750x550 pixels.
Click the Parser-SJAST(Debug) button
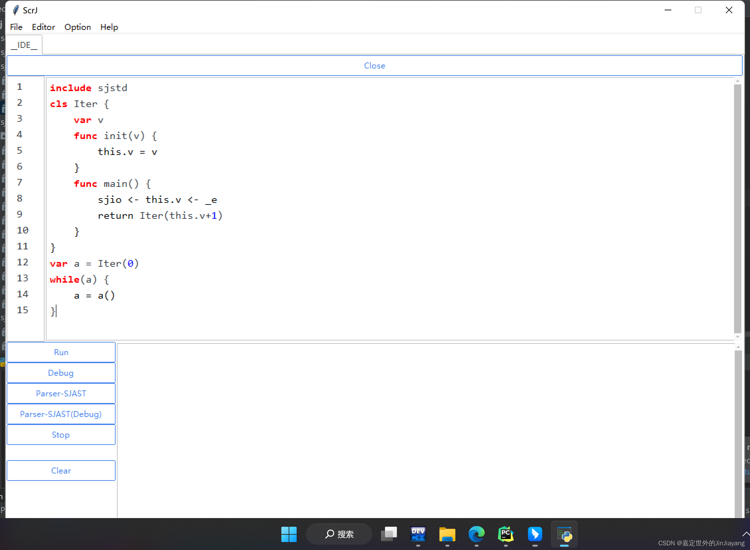(61, 414)
